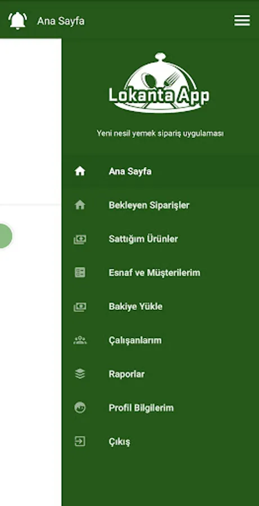Click the cash icon beside Bakiye Yükle

click(80, 306)
